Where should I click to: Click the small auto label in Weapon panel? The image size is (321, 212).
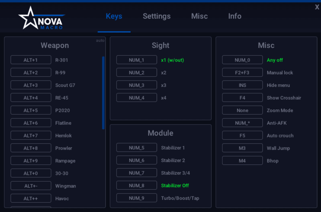(100, 41)
